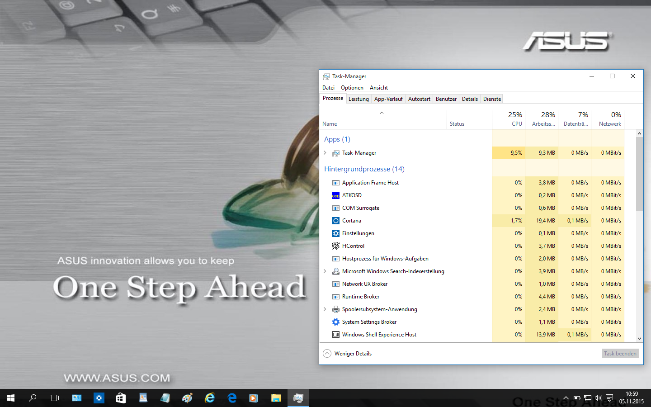Open volume control in system tray
The width and height of the screenshot is (651, 407).
pyautogui.click(x=598, y=398)
